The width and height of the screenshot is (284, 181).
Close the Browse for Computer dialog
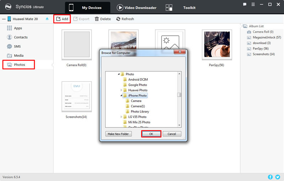180,52
